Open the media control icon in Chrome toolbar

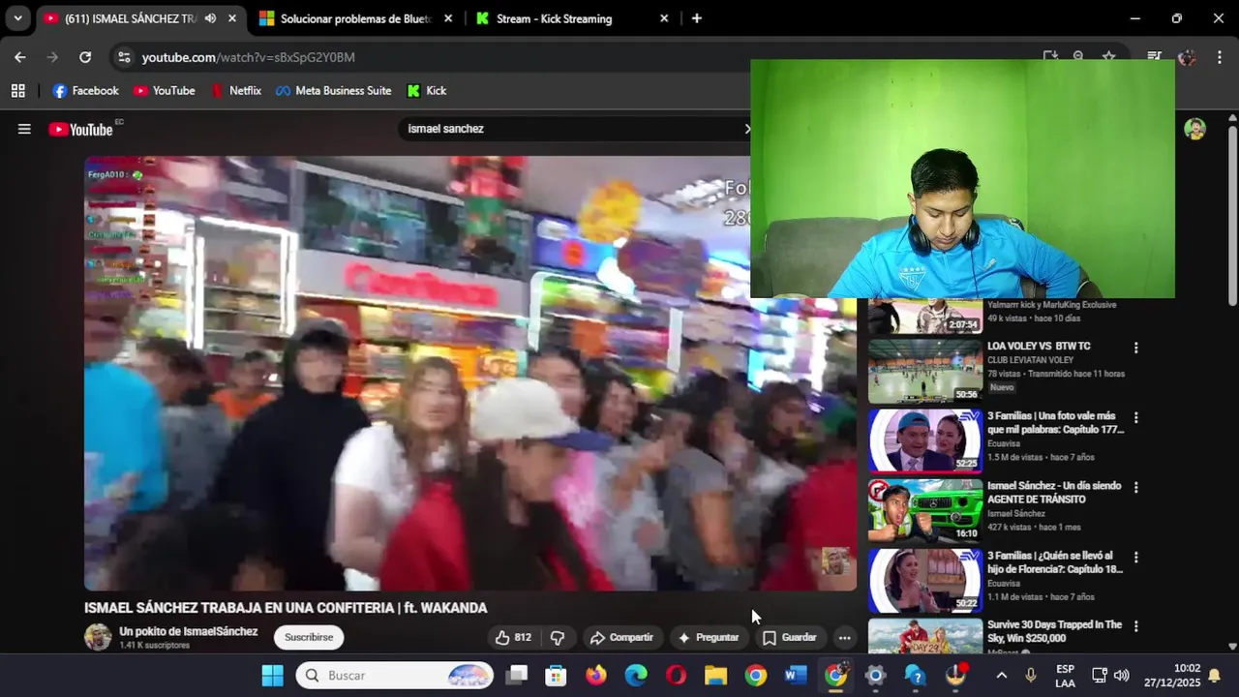1154,56
